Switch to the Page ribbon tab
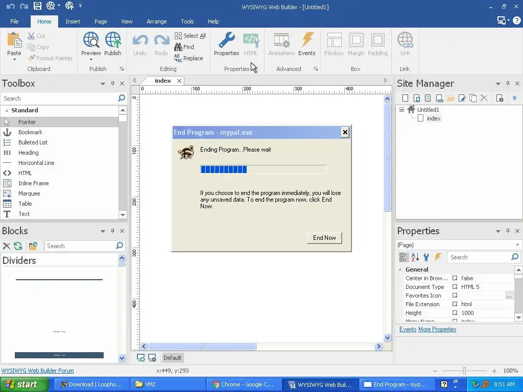Image resolution: width=523 pixels, height=392 pixels. 101,21
